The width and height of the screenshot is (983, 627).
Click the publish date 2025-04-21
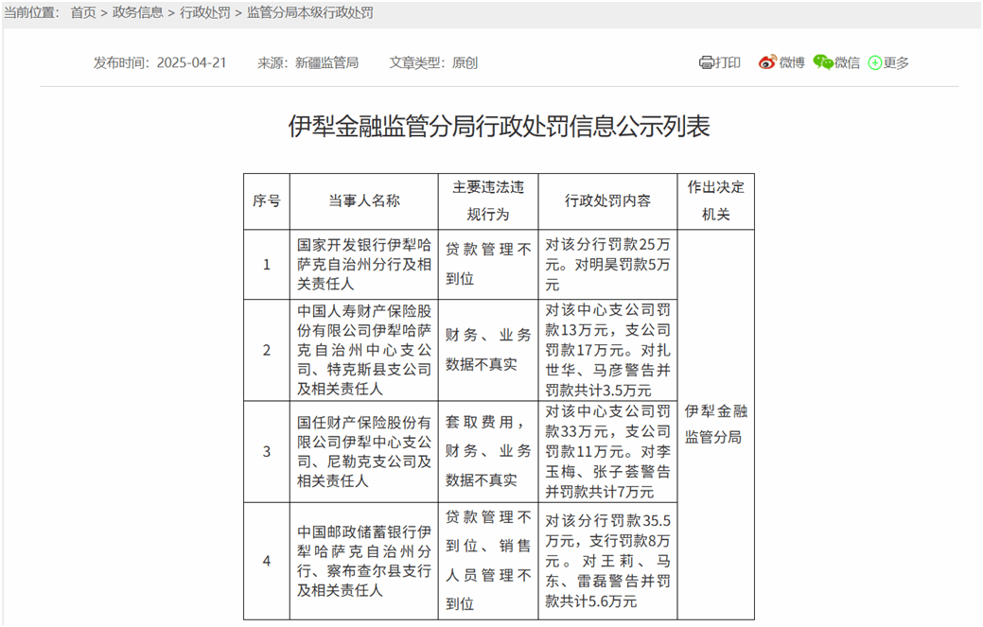point(191,62)
